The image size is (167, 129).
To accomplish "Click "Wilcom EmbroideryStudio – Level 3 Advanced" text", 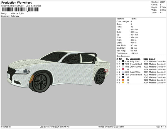I will [x=21, y=6].
